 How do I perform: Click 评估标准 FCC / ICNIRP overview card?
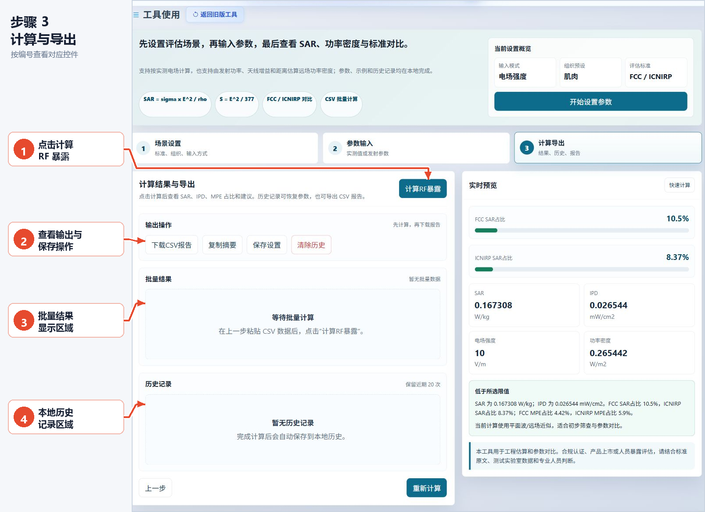(x=656, y=72)
